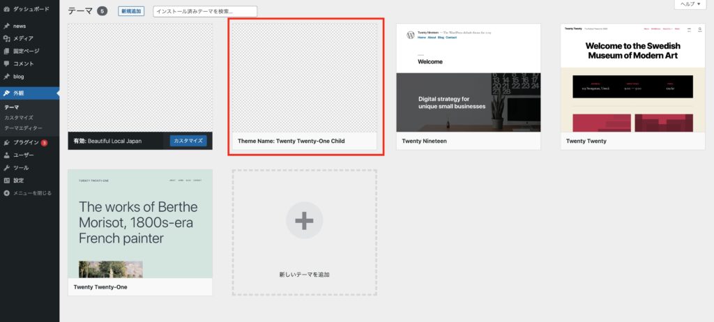Click the Twenty Twenty-One theme name label
This screenshot has height=322, width=714.
click(100, 287)
